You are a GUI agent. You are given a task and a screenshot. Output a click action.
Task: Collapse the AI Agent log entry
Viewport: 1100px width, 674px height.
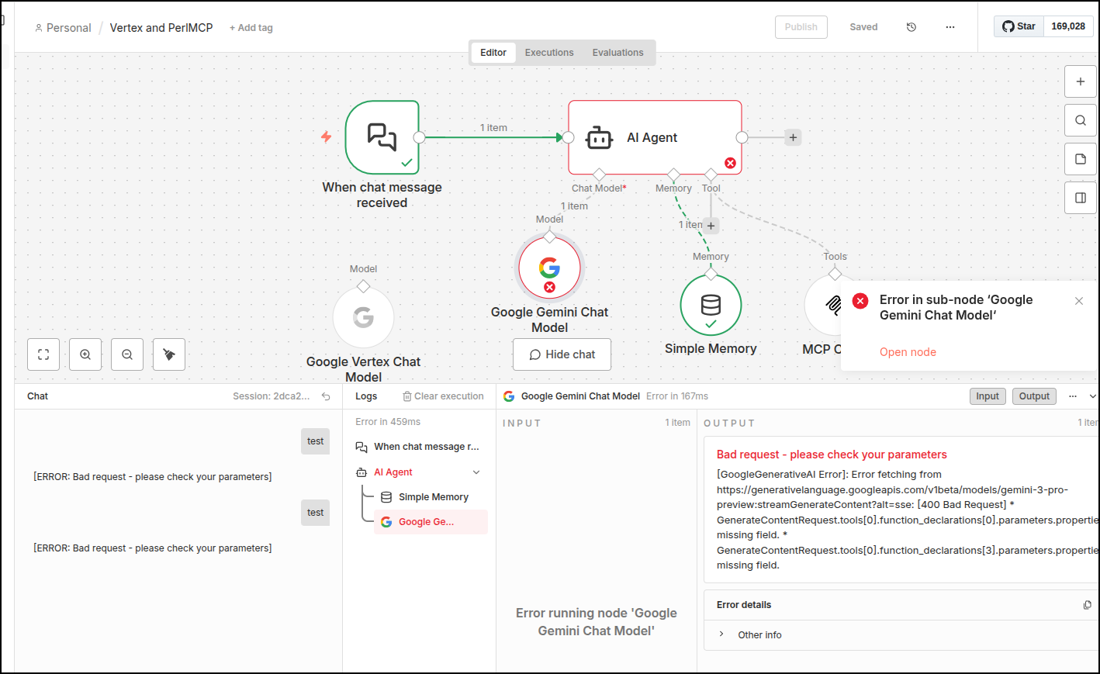(x=476, y=472)
